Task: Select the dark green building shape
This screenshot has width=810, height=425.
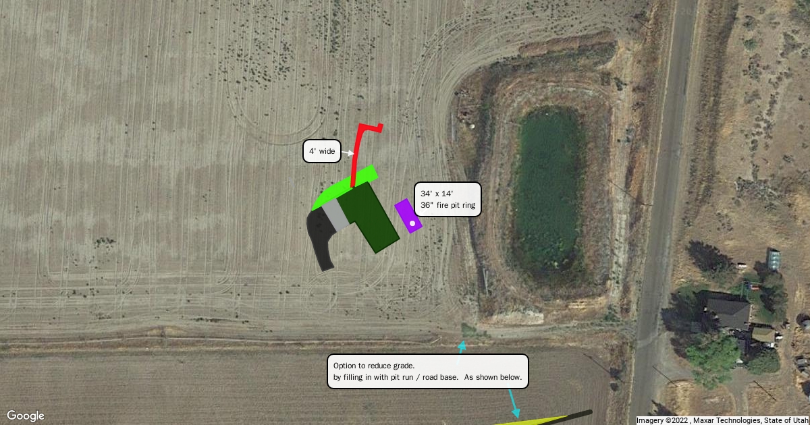Action: tap(368, 217)
